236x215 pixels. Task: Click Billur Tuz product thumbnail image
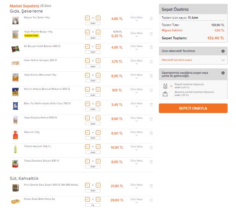pyautogui.click(x=15, y=106)
